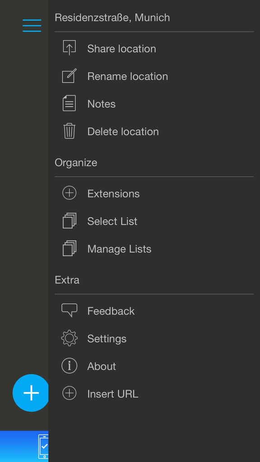This screenshot has height=462, width=260.
Task: Click the Notes document icon
Action: [69, 103]
